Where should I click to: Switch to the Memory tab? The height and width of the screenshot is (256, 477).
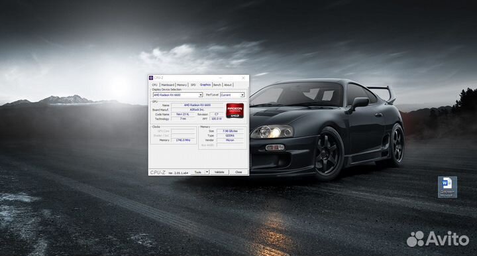pos(182,85)
